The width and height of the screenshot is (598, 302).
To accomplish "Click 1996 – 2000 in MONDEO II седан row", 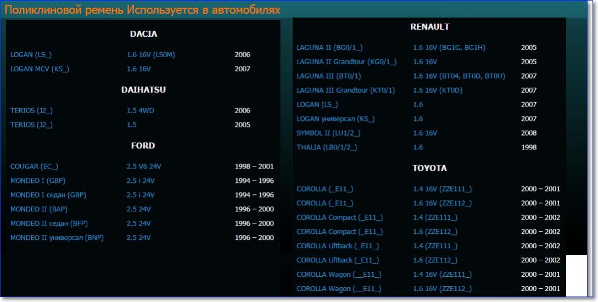I will coord(254,223).
